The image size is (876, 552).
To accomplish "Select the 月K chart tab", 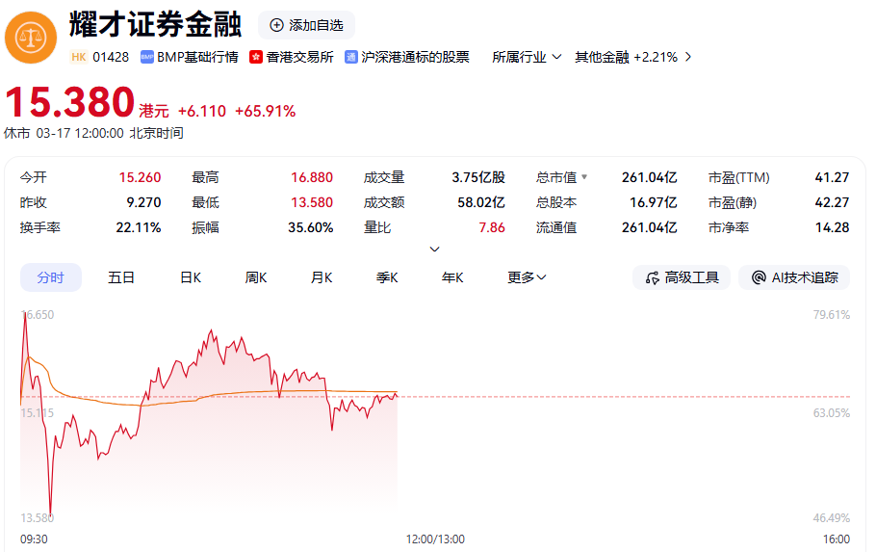I will pos(322,277).
